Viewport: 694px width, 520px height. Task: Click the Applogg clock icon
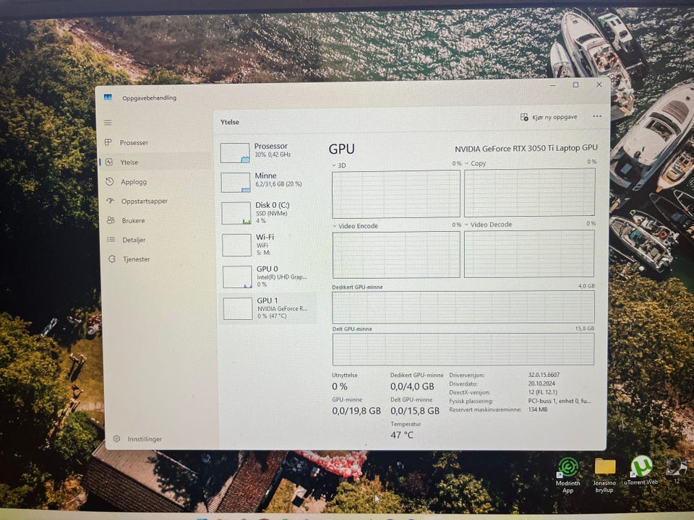click(x=110, y=181)
